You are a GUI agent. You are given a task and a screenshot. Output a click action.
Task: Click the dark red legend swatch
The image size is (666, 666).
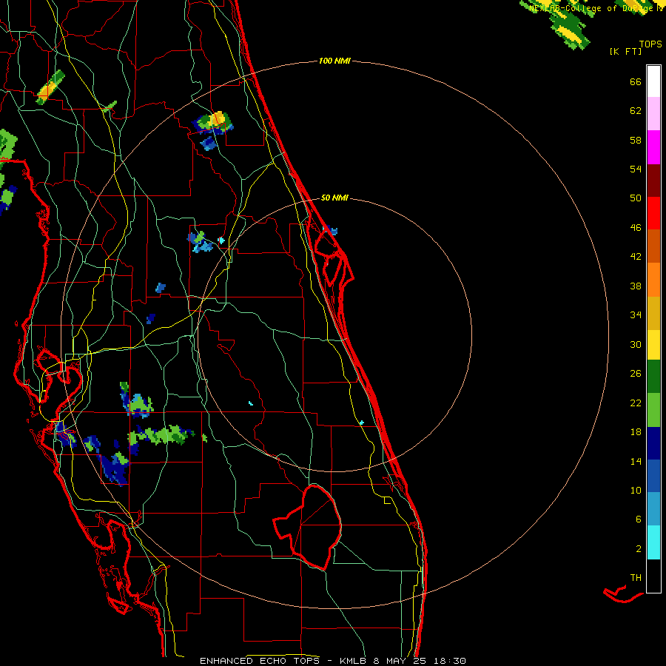pos(653,181)
